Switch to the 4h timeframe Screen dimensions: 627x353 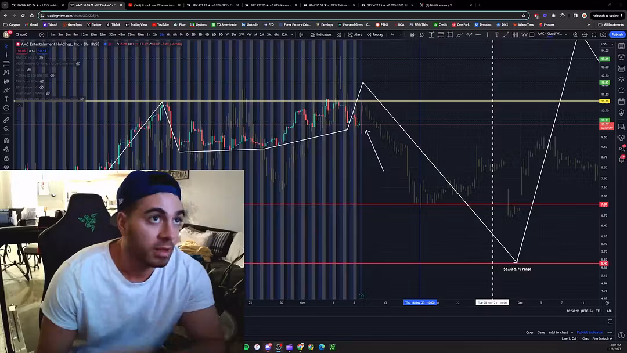click(168, 34)
